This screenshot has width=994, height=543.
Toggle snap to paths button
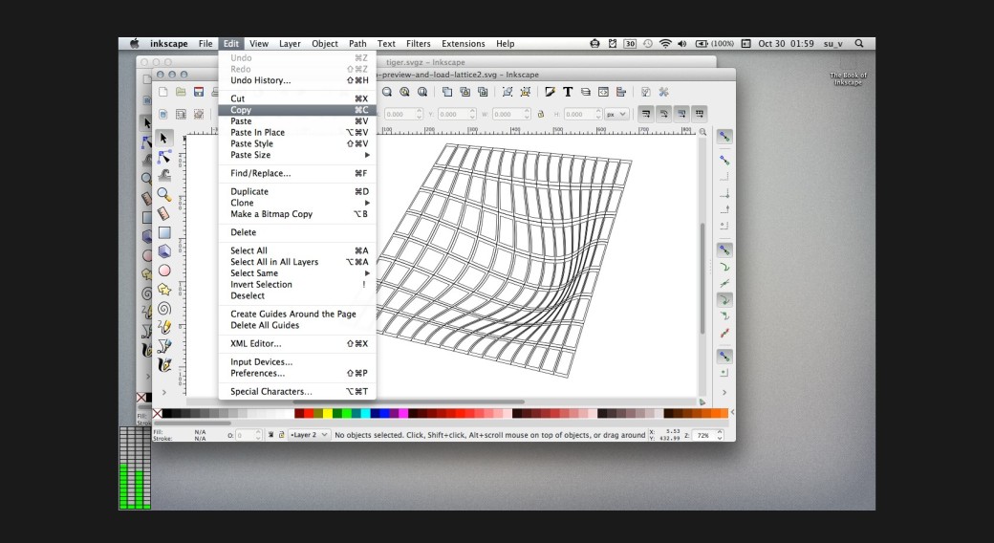pyautogui.click(x=724, y=268)
